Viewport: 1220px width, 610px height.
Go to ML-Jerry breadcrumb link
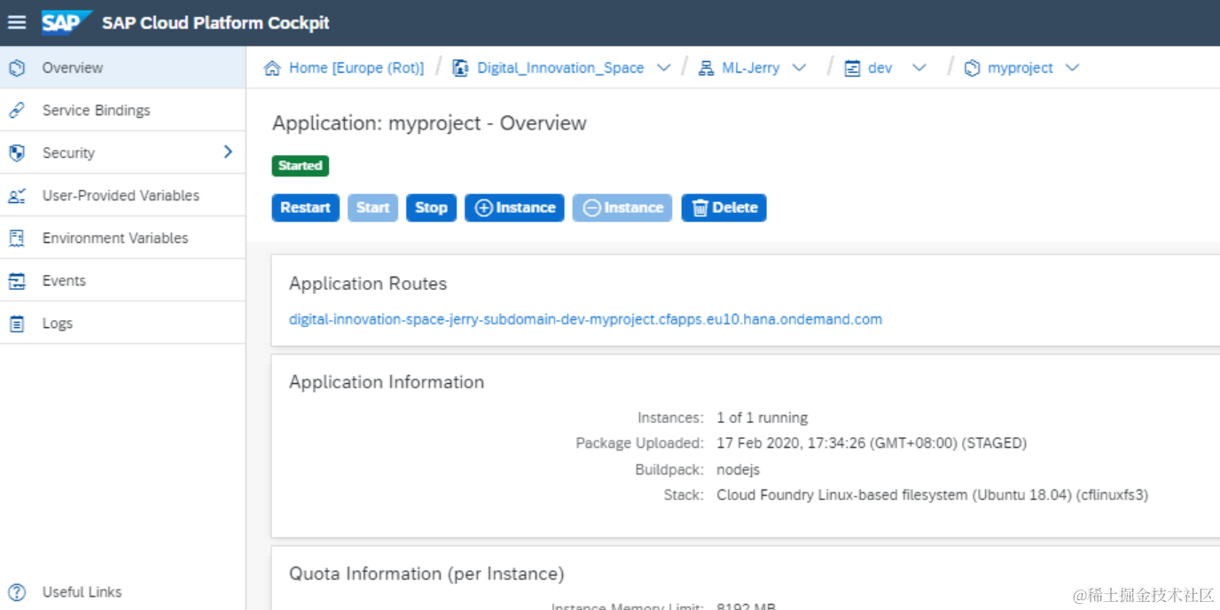(751, 68)
